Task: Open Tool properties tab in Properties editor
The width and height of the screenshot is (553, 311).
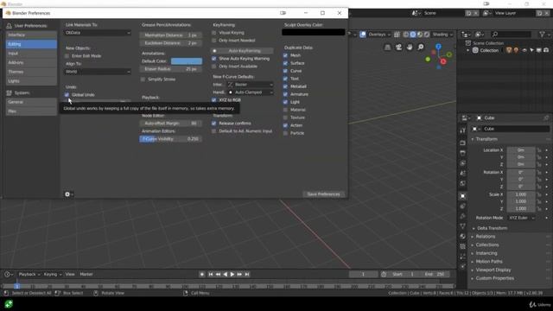Action: (463, 130)
